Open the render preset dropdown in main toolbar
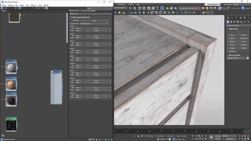Image resolution: width=251 pixels, height=141 pixels. coord(189,8)
